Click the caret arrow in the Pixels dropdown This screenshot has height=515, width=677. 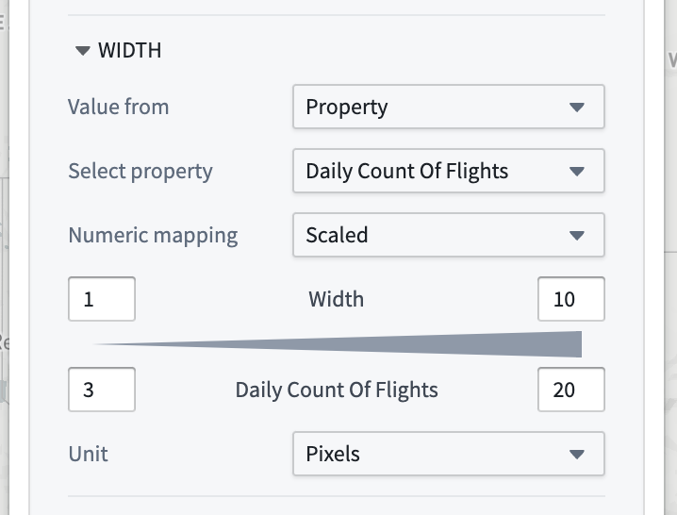tap(577, 454)
